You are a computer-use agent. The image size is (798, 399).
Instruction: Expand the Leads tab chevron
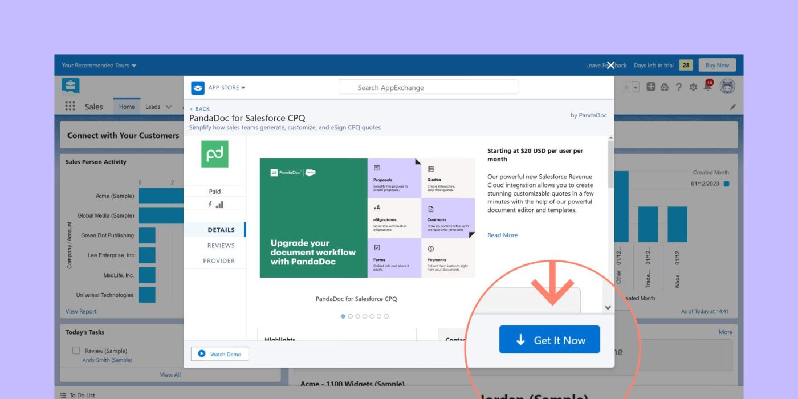click(168, 107)
